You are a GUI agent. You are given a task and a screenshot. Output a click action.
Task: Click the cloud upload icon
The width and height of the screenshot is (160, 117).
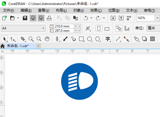click(41, 18)
